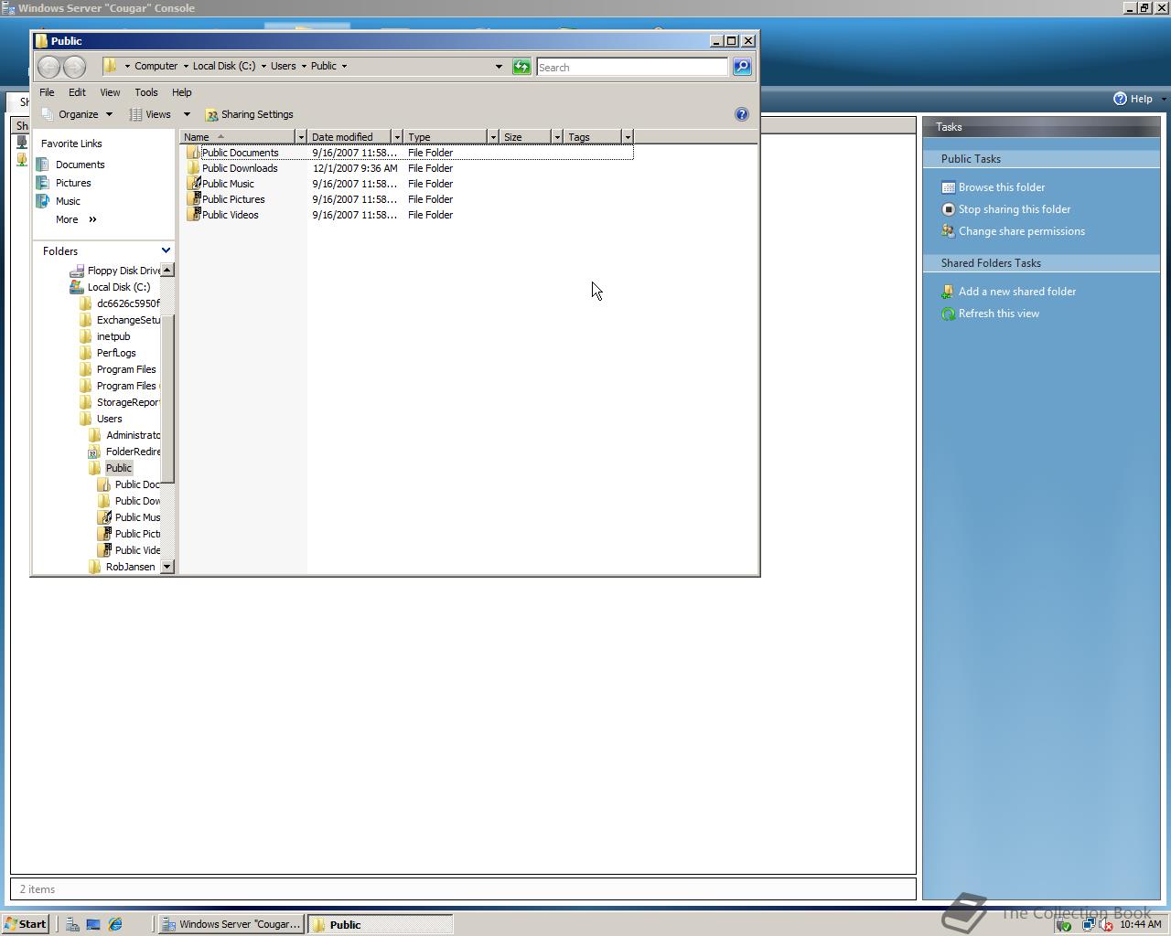
Task: Expand the Local Disk (C:) breadcrumb arrow
Action: [x=263, y=66]
